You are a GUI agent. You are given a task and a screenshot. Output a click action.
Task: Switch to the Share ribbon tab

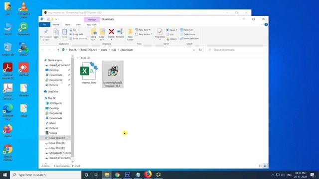[67, 24]
